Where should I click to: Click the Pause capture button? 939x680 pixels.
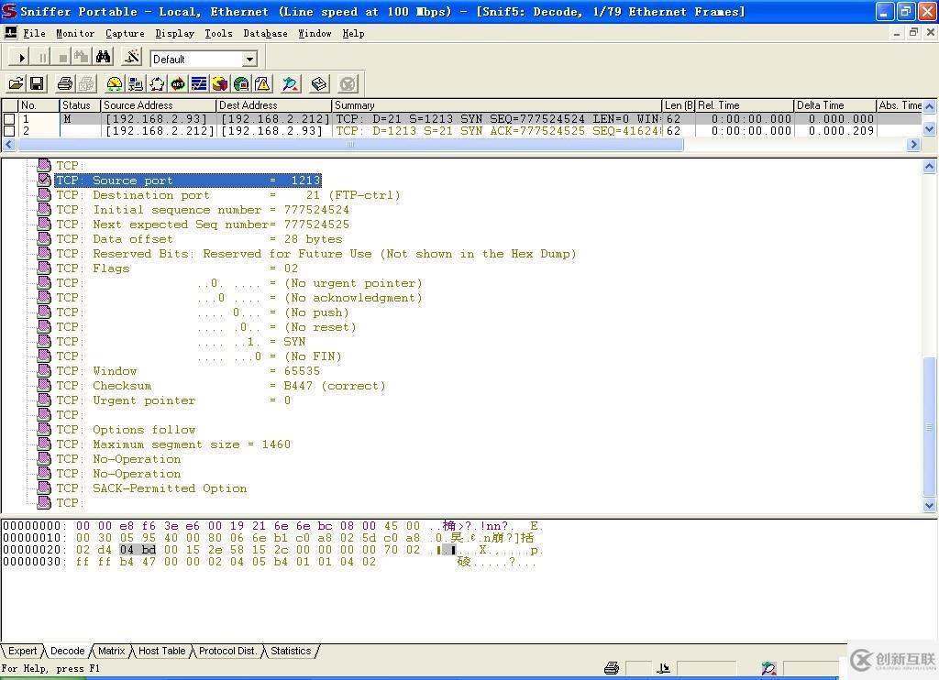[42, 58]
